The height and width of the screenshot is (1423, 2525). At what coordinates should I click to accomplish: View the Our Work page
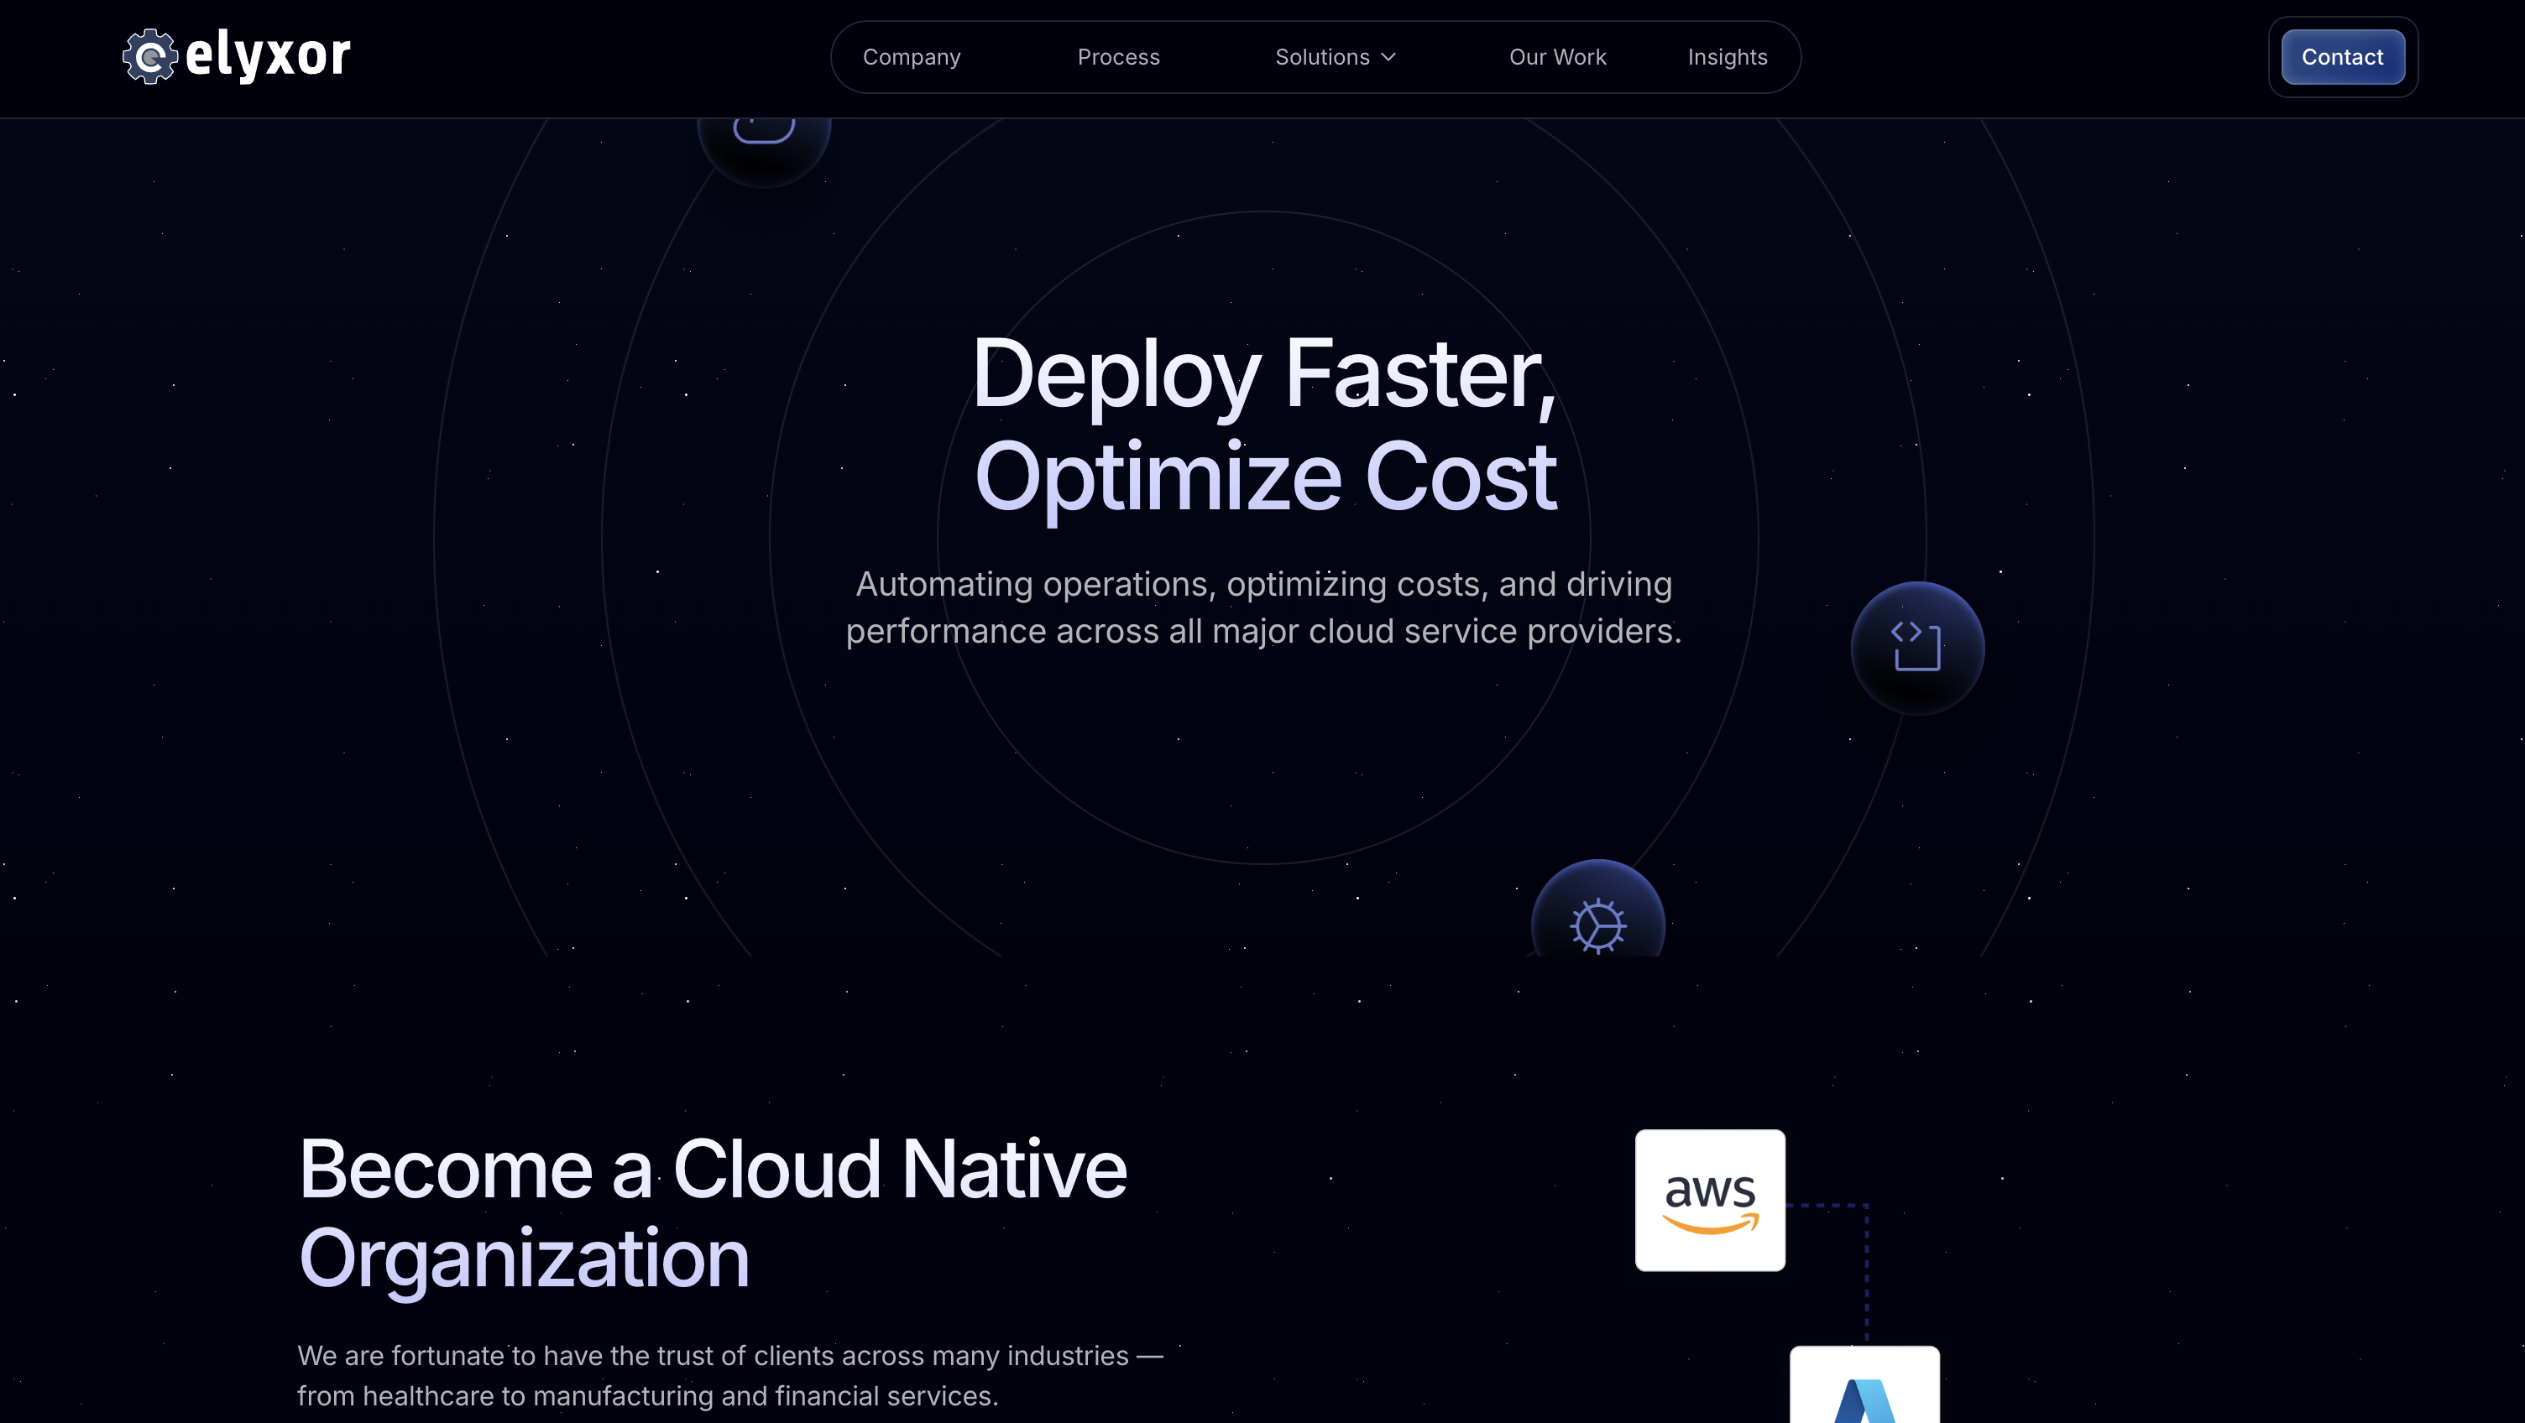(x=1557, y=57)
